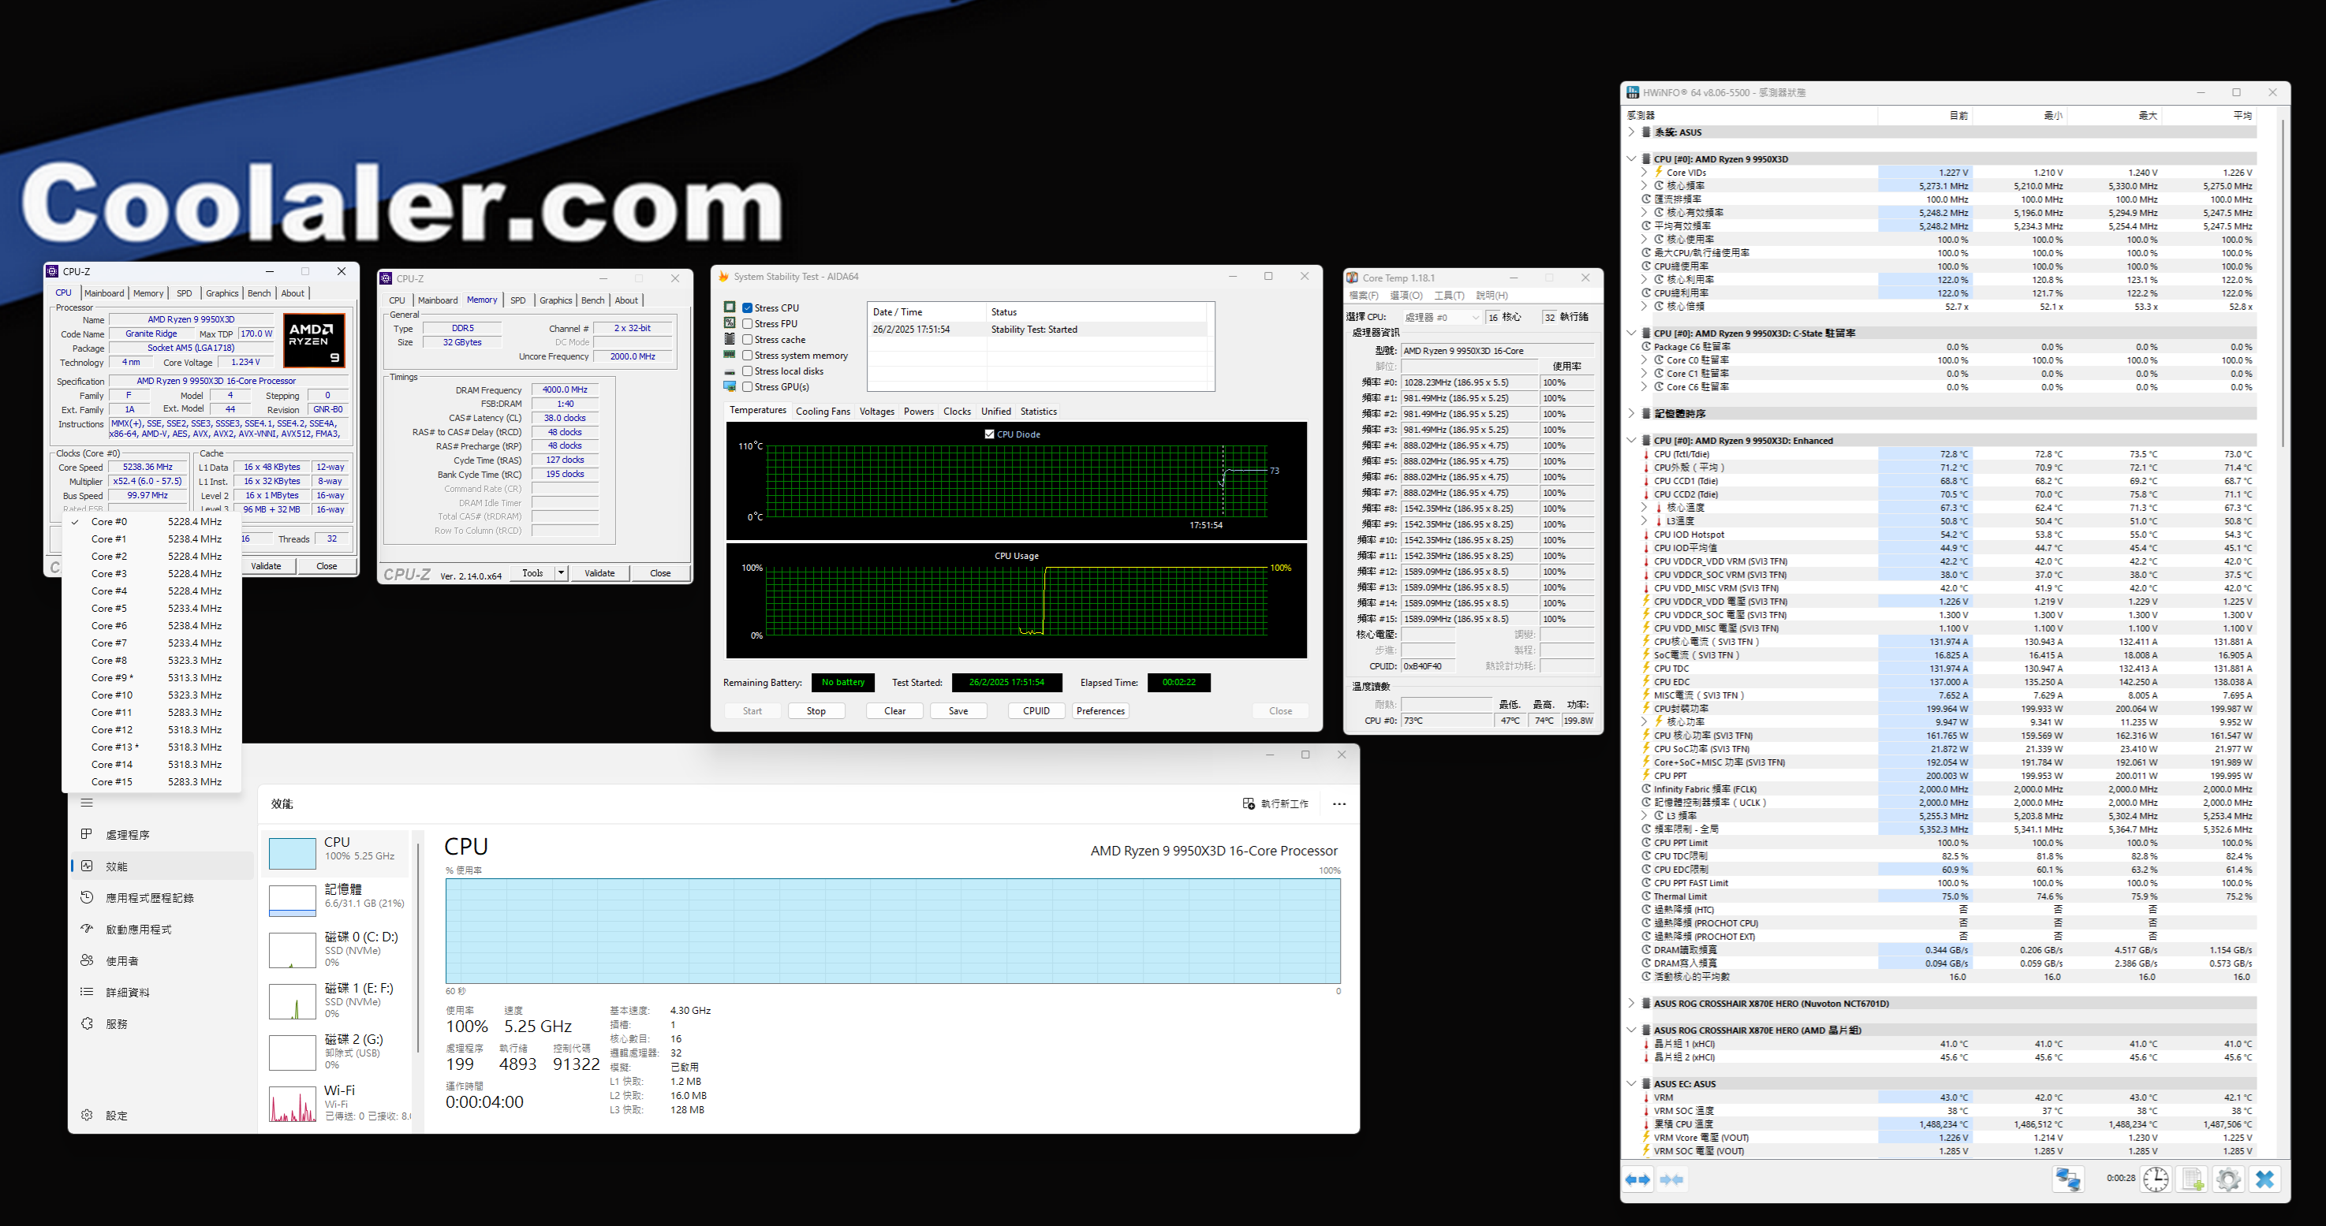Toggle Stress cache checkbox in AIDA64
Viewport: 2326px width, 1226px height.
746,338
